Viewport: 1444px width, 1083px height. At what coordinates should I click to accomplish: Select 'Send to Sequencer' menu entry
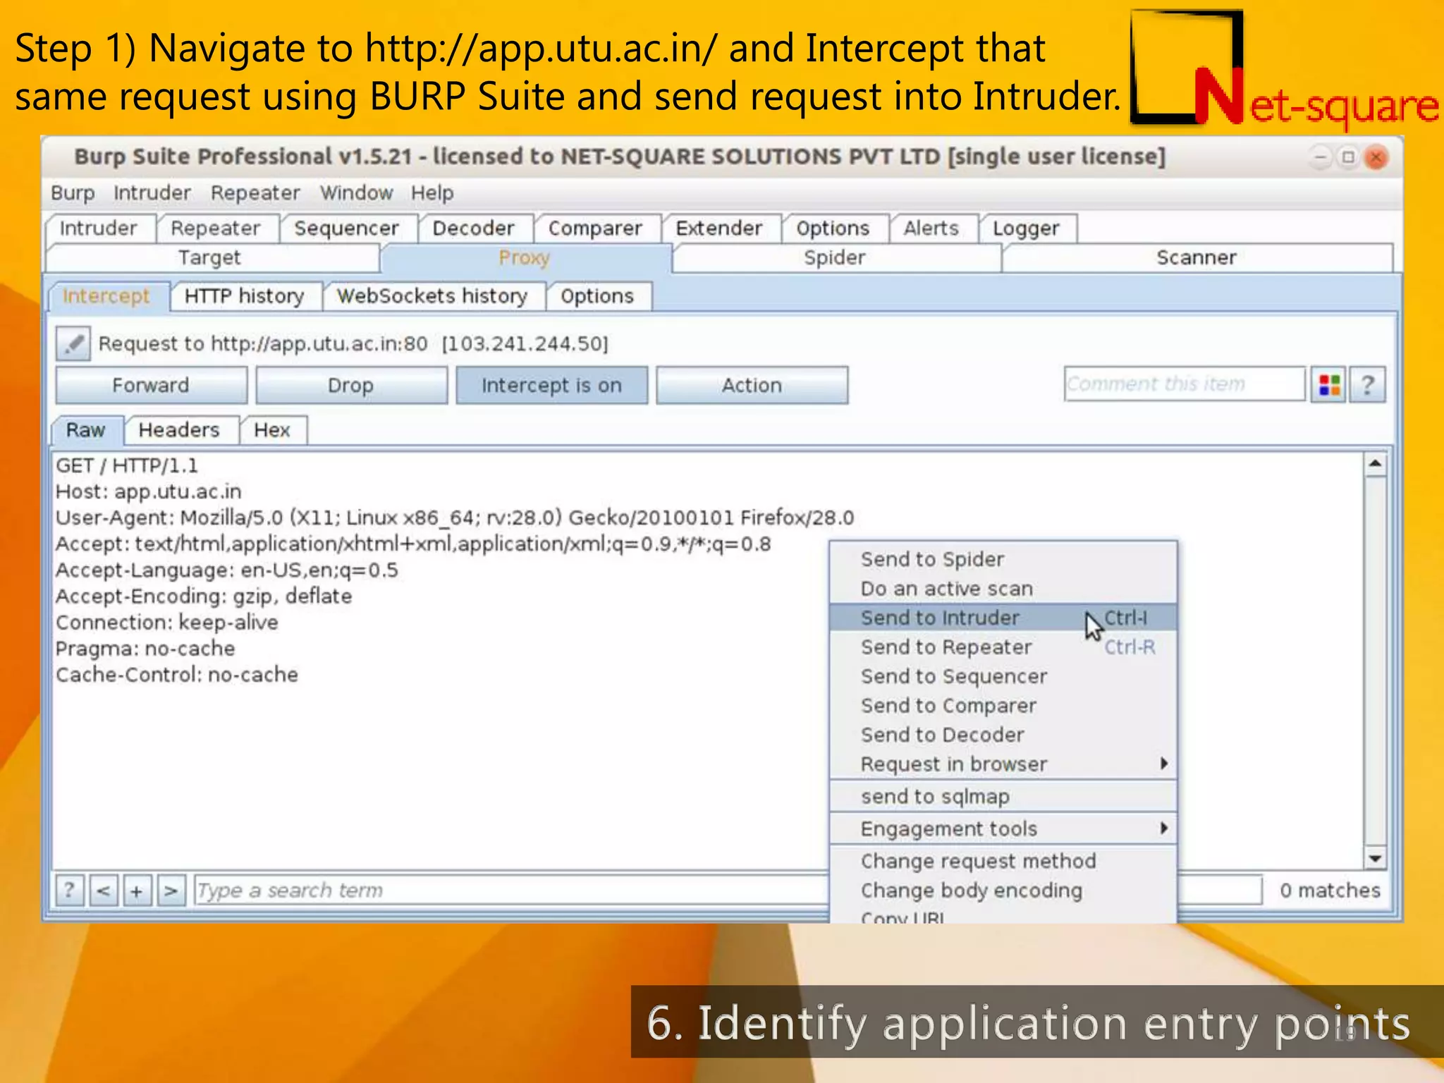pos(1003,676)
